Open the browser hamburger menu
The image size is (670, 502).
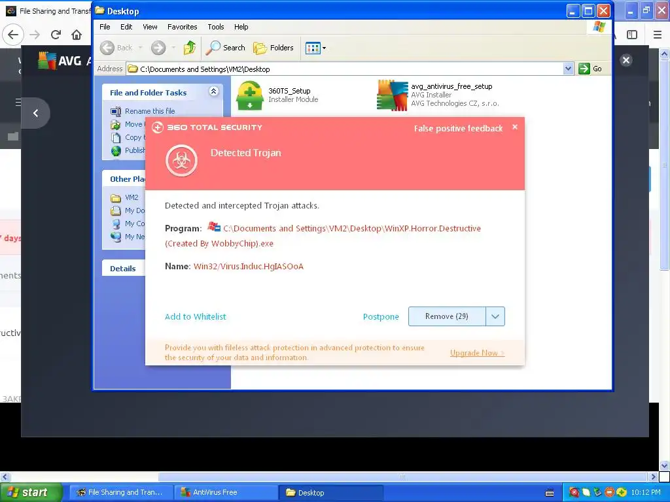[658, 35]
